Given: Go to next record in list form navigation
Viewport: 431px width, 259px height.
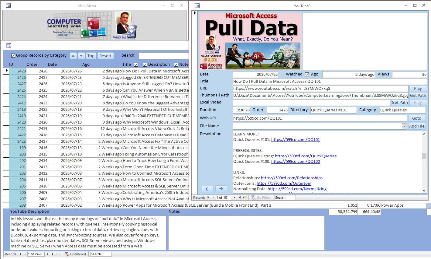Looking at the screenshot, I should point(48,254).
